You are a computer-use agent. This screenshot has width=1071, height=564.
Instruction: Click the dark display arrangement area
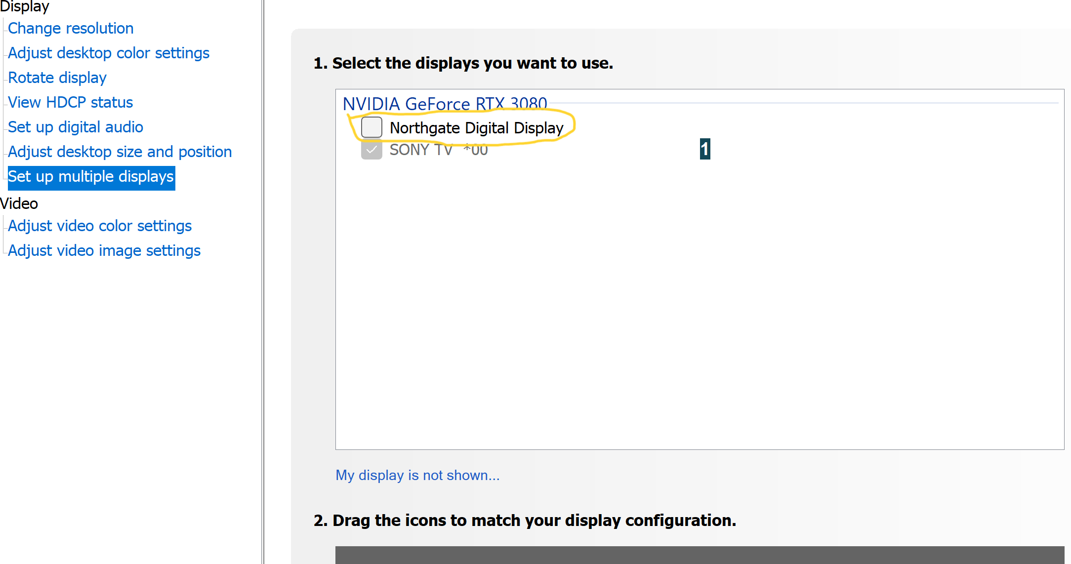point(700,555)
